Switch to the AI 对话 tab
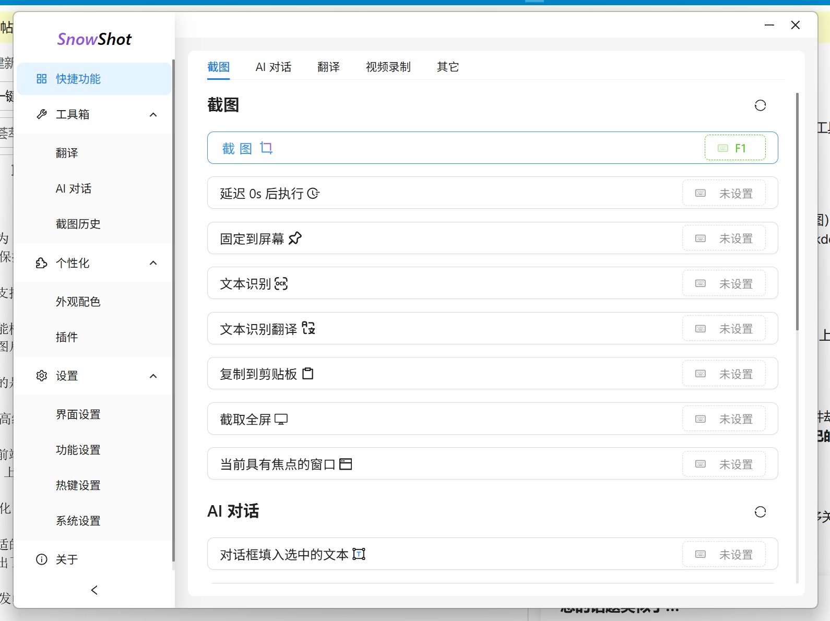This screenshot has height=621, width=830. tap(274, 67)
